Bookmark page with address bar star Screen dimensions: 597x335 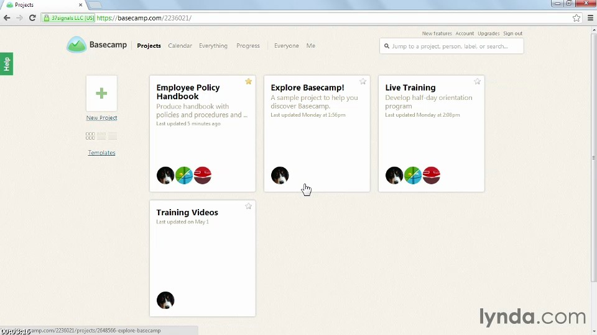click(576, 18)
